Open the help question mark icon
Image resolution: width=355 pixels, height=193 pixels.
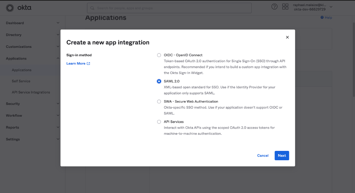pos(274,7)
